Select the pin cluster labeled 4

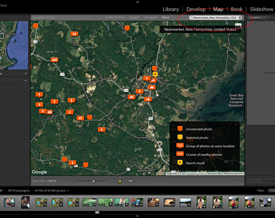tap(39, 95)
